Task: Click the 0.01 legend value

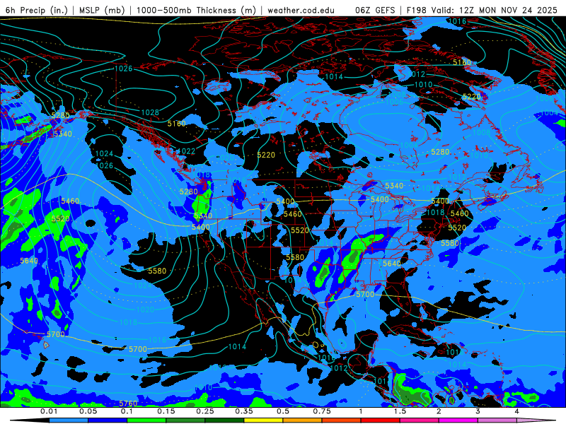Action: [x=49, y=411]
